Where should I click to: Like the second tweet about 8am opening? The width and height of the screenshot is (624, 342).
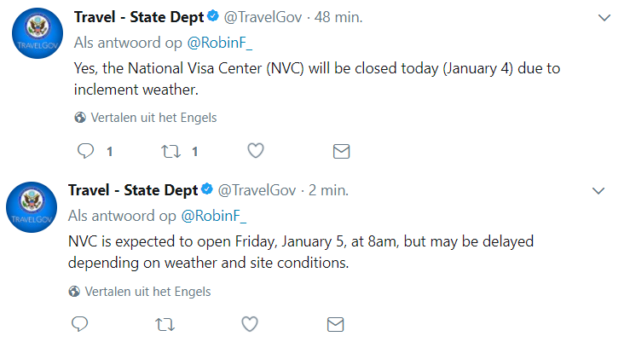point(250,324)
